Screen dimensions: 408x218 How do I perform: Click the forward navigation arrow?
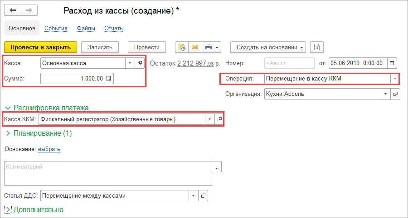[29, 10]
